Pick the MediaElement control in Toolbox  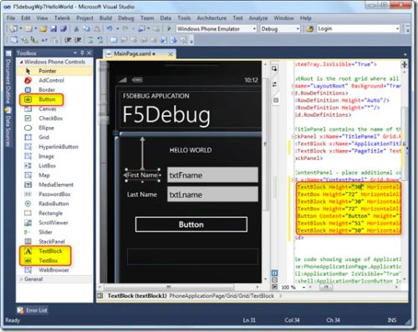(54, 184)
